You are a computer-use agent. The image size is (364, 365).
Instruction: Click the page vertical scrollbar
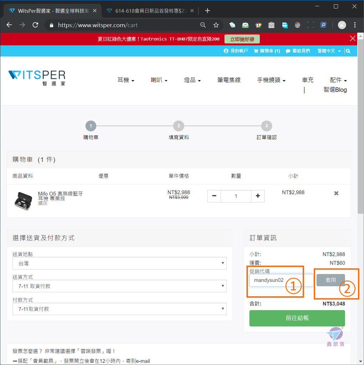pos(360,126)
